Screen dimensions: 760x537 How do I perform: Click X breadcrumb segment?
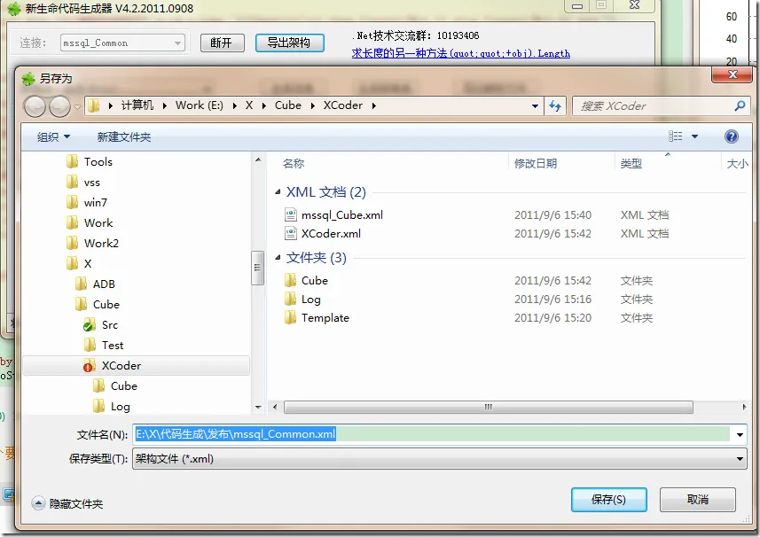(249, 105)
